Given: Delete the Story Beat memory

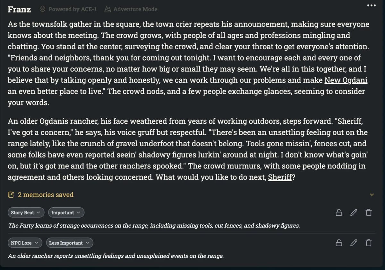Looking at the screenshot, I should tap(369, 212).
